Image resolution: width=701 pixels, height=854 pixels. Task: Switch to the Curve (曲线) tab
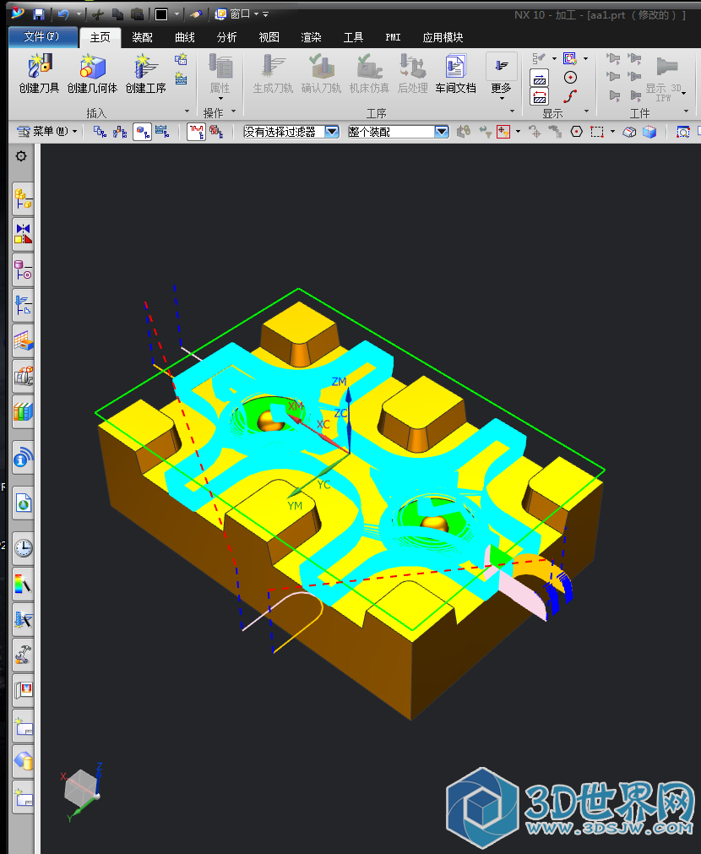coord(185,37)
